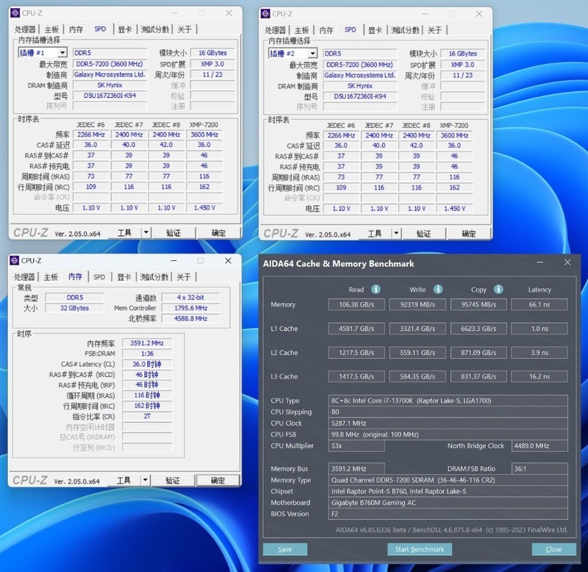Open the slot #1 selection dropdown

click(x=62, y=53)
